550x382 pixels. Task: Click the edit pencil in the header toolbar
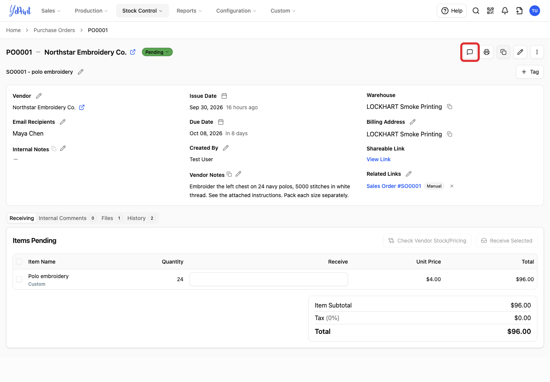click(x=520, y=52)
